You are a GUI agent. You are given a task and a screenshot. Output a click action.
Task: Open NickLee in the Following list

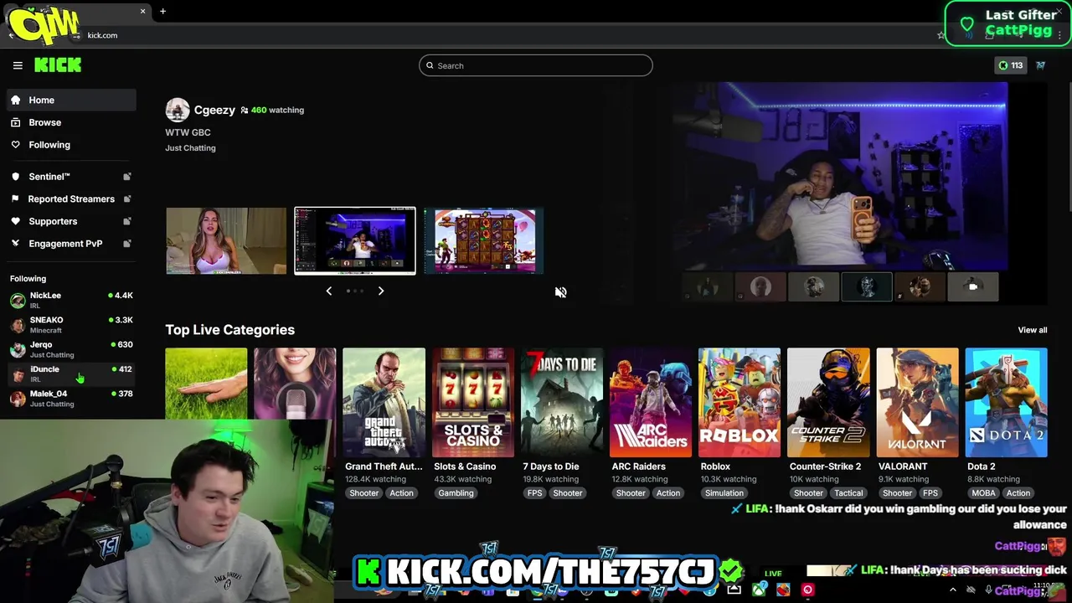[x=71, y=300]
